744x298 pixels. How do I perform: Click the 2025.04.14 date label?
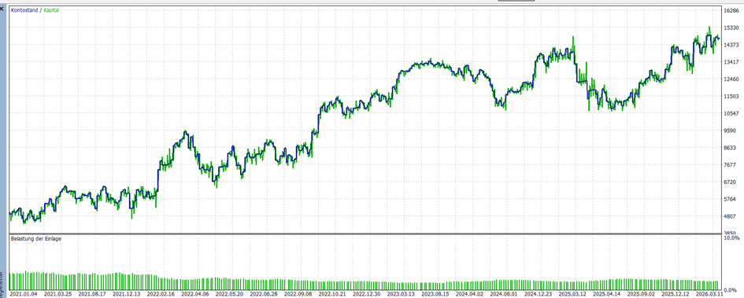[607, 294]
